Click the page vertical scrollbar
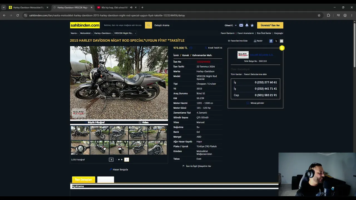356x200 pixels. click(355, 44)
